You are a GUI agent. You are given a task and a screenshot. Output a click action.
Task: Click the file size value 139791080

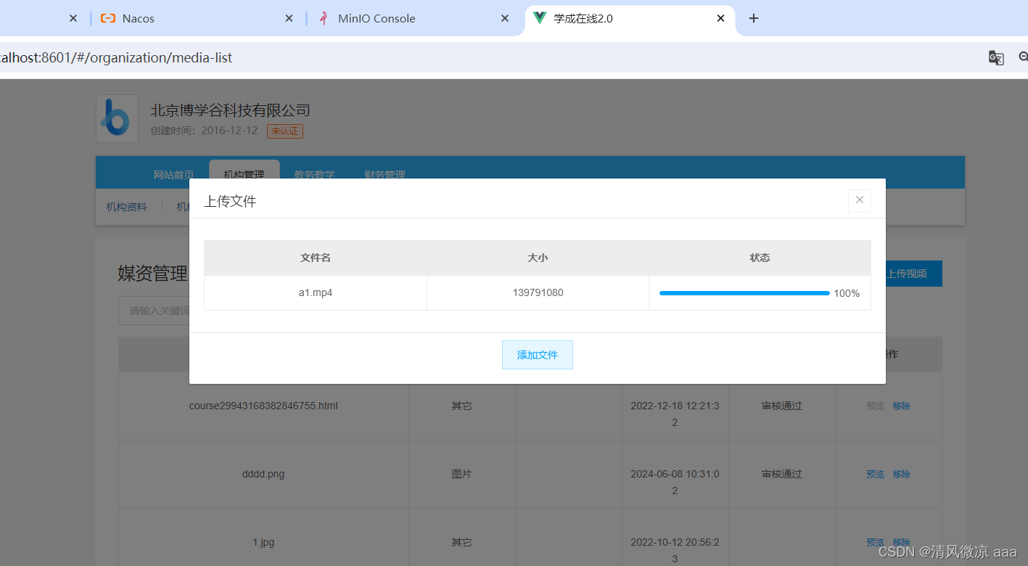coord(538,292)
